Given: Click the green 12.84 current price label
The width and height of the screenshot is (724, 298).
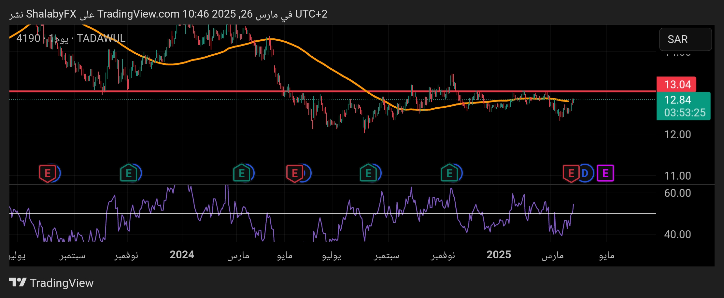Looking at the screenshot, I should [x=683, y=100].
